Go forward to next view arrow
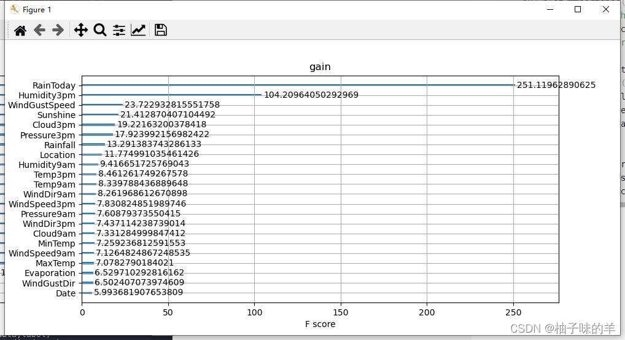This screenshot has width=625, height=340. pos(58,30)
